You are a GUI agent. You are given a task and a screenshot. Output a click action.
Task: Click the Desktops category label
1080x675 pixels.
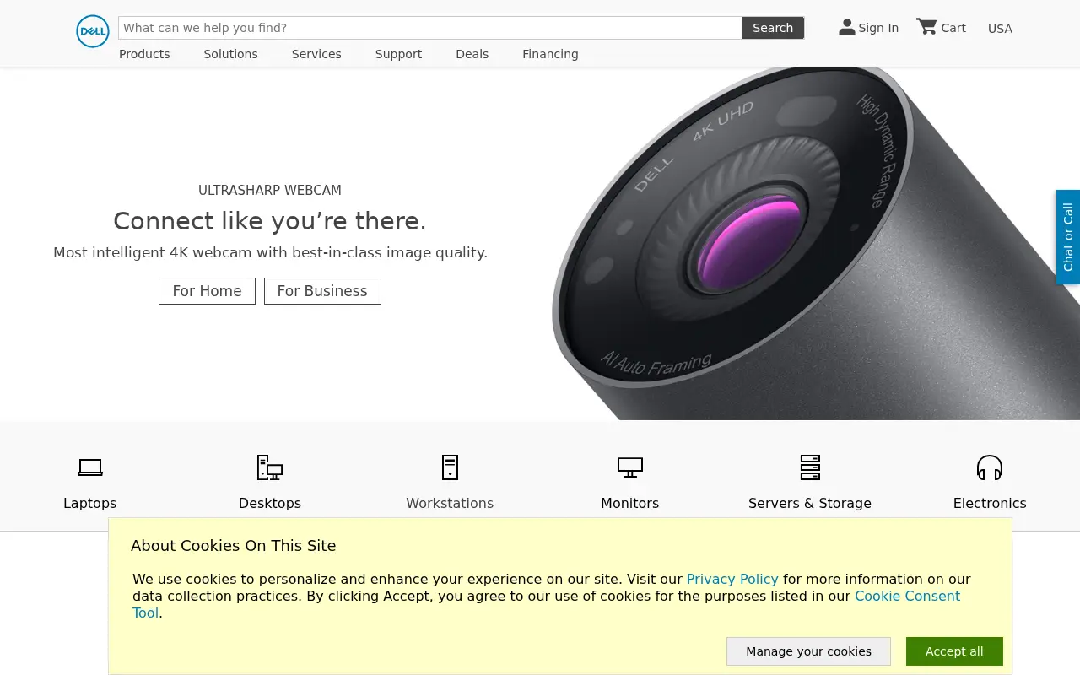270,503
